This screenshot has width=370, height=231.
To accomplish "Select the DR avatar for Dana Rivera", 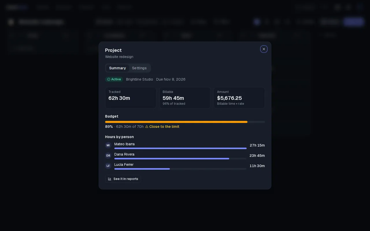I will [x=108, y=156].
